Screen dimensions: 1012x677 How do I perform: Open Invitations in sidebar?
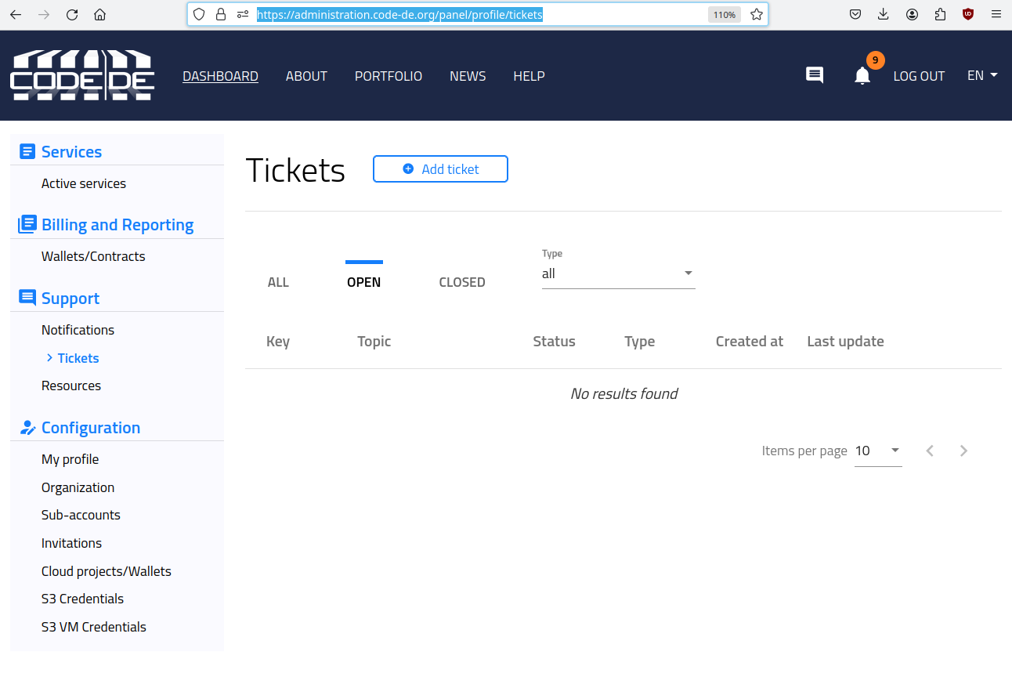[71, 543]
